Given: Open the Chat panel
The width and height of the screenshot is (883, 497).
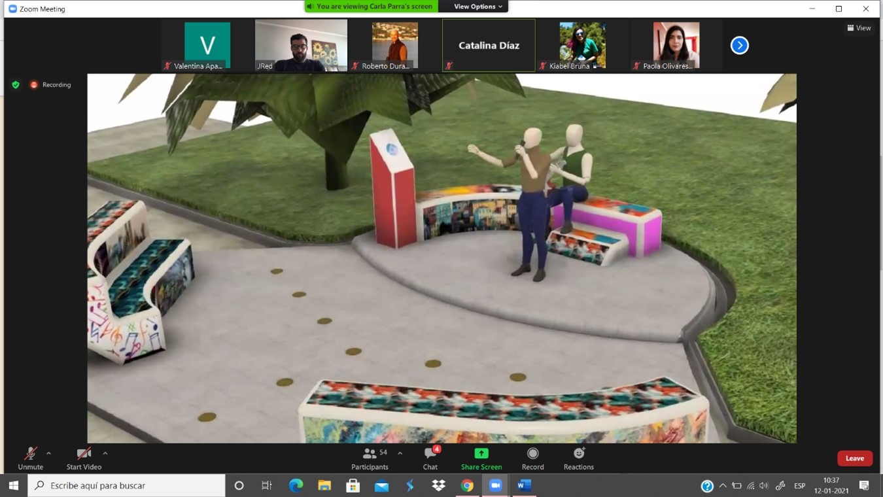Looking at the screenshot, I should coord(430,458).
